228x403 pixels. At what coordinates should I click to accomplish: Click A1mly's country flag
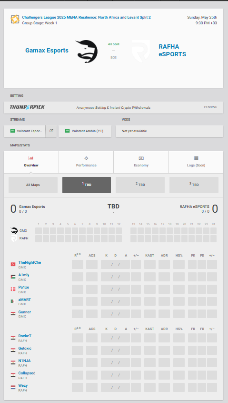pyautogui.click(x=13, y=277)
